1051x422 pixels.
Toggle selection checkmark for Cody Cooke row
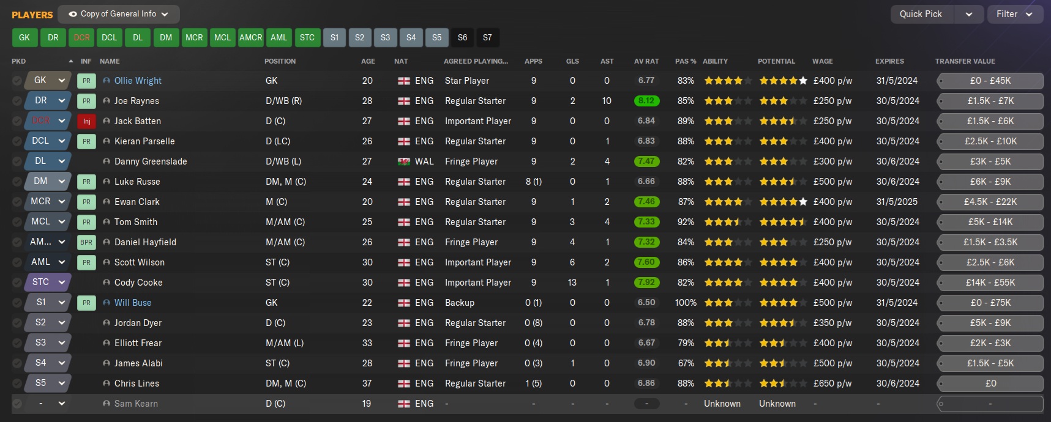[x=17, y=283]
